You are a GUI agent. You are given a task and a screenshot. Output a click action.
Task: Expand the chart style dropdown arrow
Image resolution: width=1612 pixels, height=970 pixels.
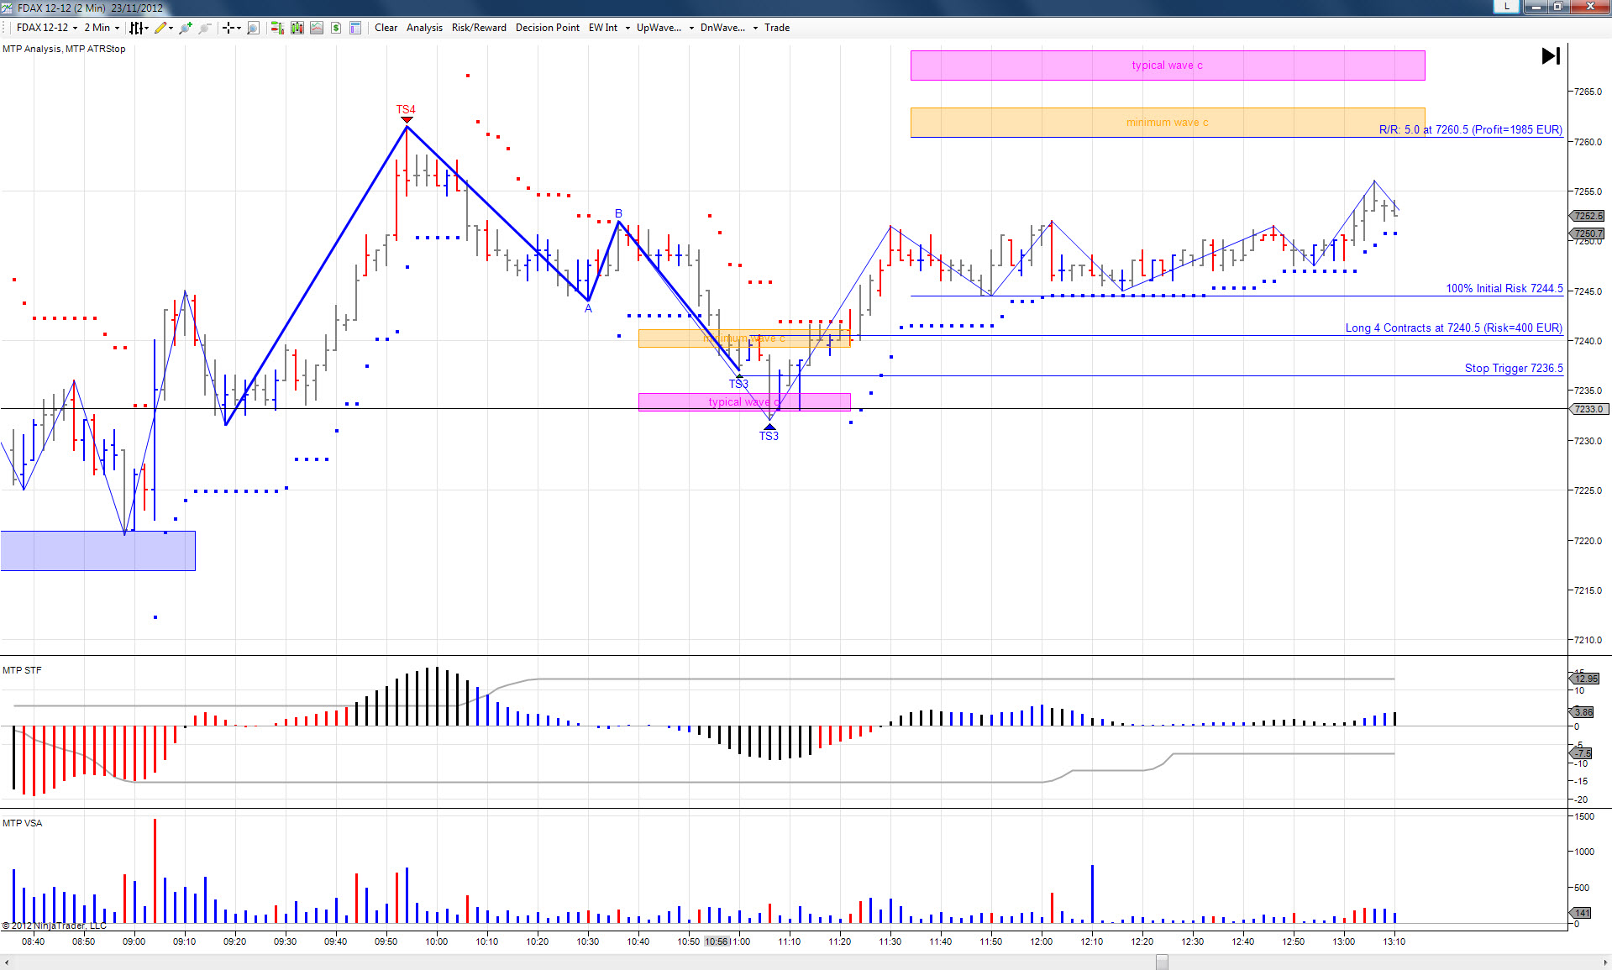147,28
